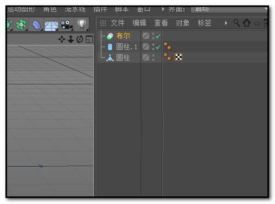Open the 运动图形 main menu
Screen dimensions: 275x204
point(21,9)
